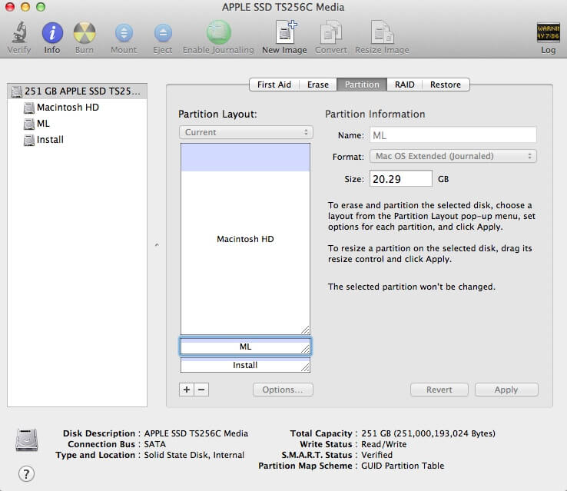Open help with question mark button
Viewport: 567px width, 491px height.
tap(26, 473)
